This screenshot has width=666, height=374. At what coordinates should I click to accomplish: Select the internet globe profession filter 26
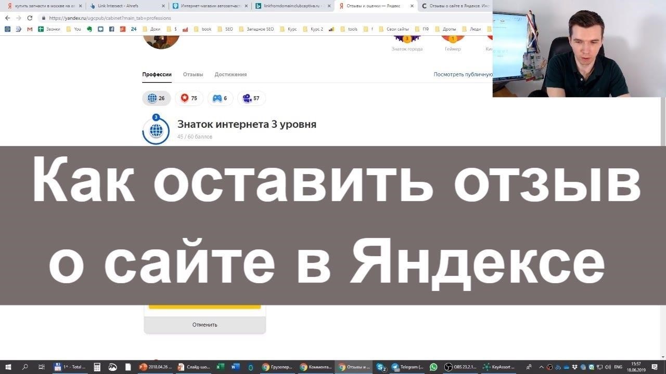point(156,98)
